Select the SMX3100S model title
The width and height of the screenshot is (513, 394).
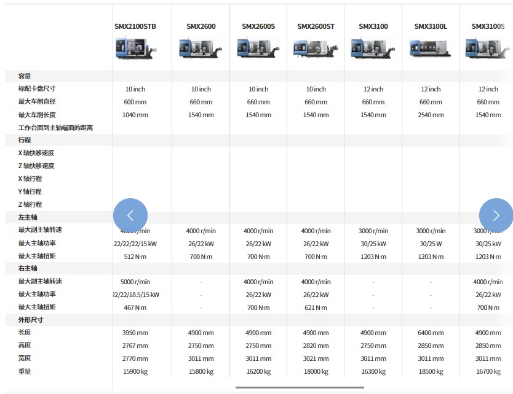488,26
